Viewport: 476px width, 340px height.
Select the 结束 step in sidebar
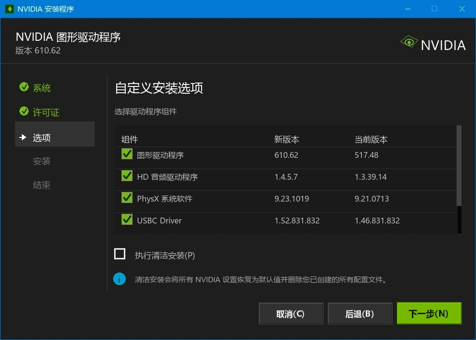pos(42,185)
